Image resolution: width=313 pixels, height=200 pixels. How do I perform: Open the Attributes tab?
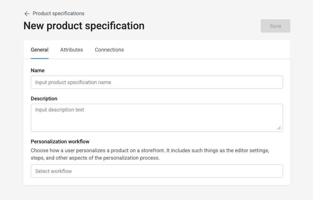click(72, 50)
